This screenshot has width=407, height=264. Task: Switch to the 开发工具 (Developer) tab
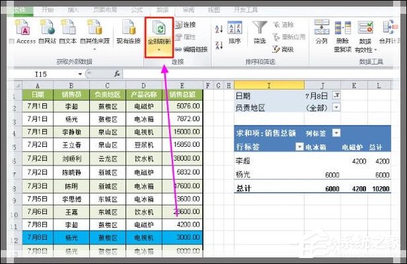246,10
